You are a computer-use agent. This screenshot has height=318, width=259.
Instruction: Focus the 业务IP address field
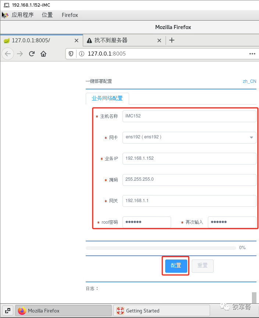[189, 158]
